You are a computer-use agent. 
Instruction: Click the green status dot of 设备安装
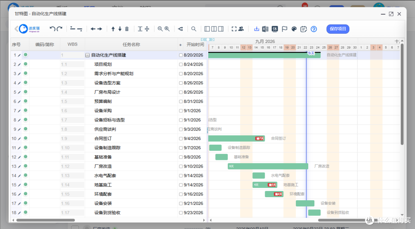coord(25,203)
